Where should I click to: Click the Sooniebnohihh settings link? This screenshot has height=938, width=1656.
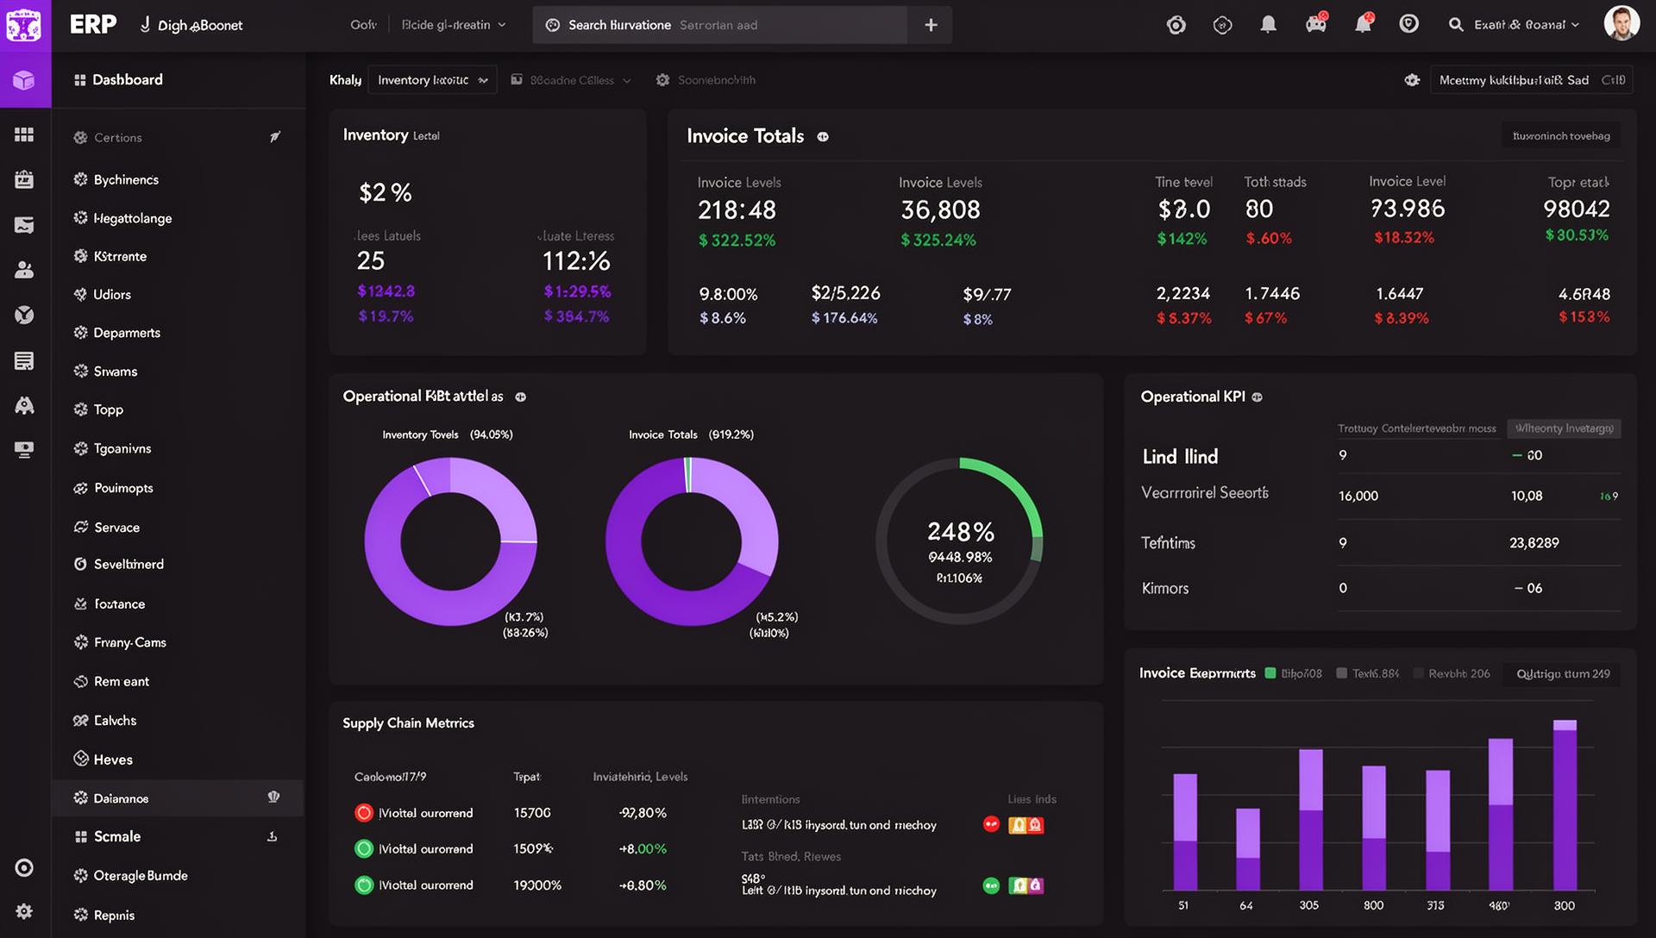[x=706, y=80]
